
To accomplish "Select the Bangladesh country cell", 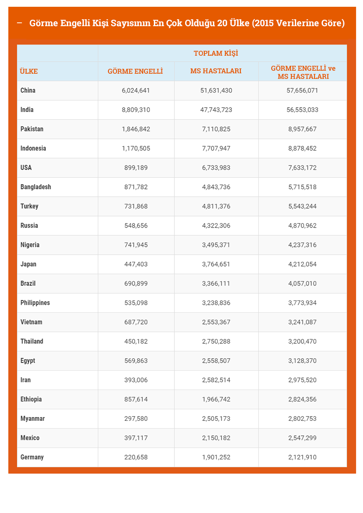I will click(36, 187).
